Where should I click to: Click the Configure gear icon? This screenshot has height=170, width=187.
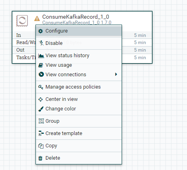coord(41,31)
